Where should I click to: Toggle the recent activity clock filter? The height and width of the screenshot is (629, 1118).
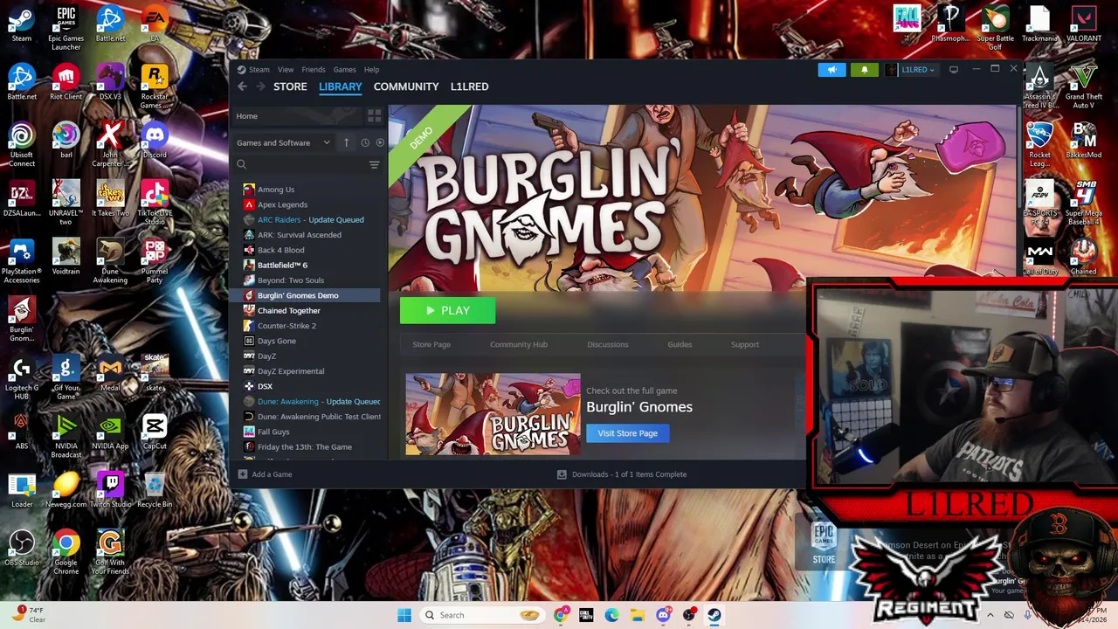point(365,142)
